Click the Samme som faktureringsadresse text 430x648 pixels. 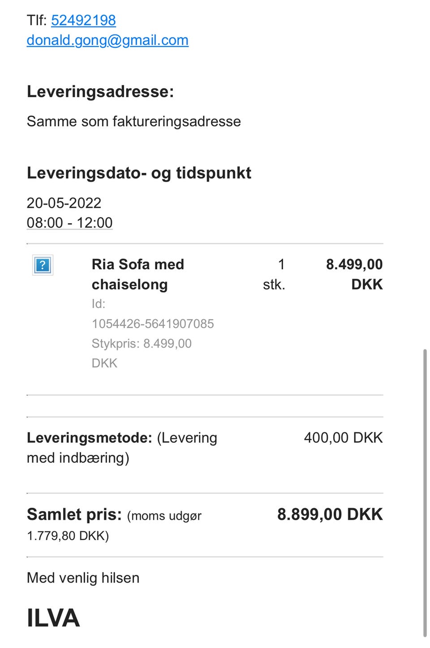tap(134, 121)
